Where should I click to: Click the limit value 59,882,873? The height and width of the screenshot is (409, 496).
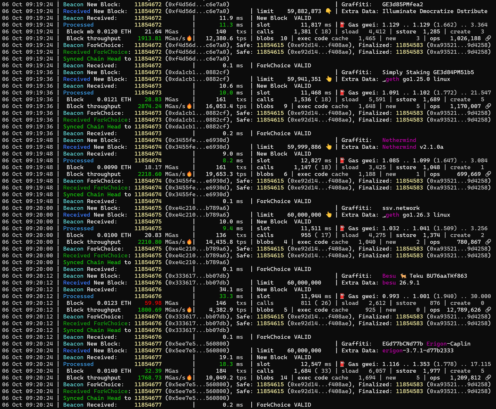304,11
